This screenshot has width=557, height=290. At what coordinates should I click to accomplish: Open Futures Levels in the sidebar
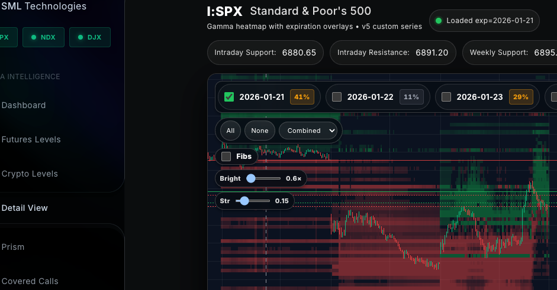point(31,139)
